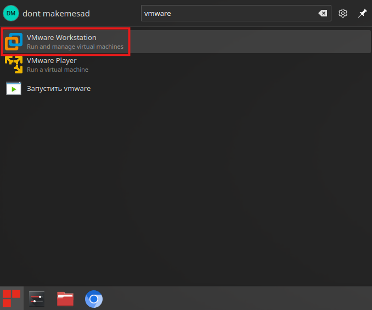The height and width of the screenshot is (310, 372).
Task: Choose the 'Запустить vmware' run entry
Action: click(x=59, y=88)
